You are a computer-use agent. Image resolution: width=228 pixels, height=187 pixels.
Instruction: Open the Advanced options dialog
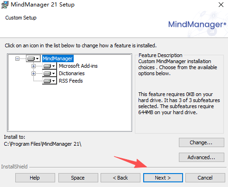(x=202, y=157)
